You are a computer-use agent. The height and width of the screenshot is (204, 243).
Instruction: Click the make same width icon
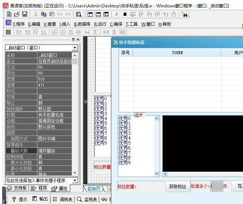[106, 32]
